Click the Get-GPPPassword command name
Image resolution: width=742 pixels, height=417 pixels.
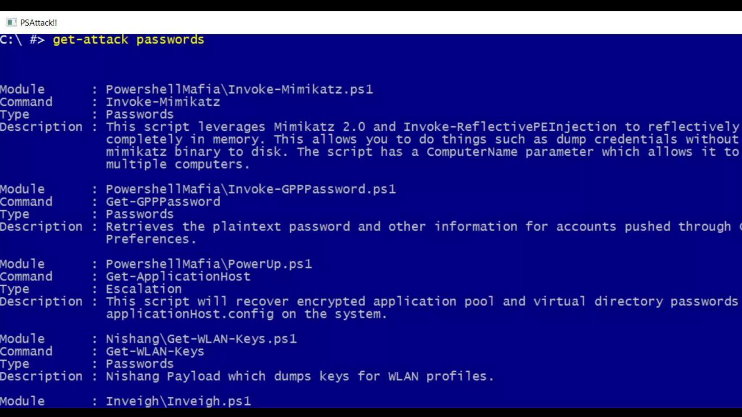tap(163, 202)
